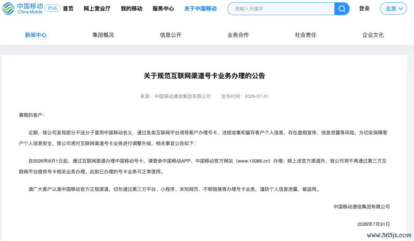Screen dimensions: 414x241
Task: Open 我的移动 menu item
Action: coord(131,9)
